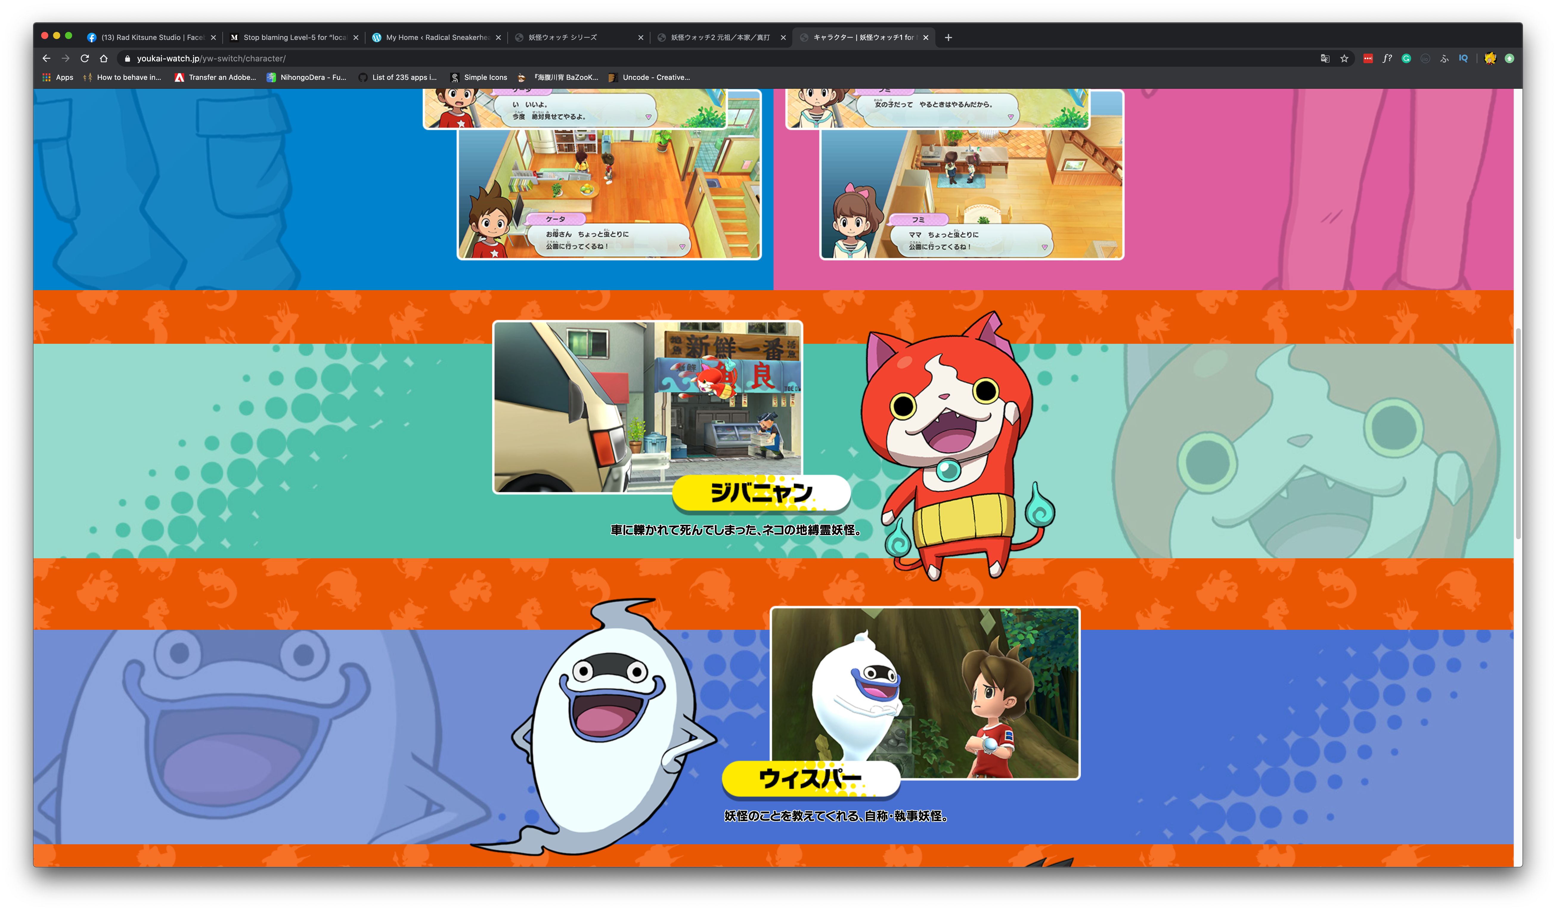Close the 妖怪ウォッチ シリーズ tab

pos(641,38)
